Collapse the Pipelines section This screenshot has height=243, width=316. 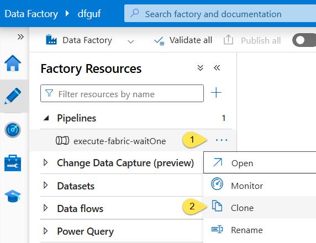pyautogui.click(x=46, y=118)
